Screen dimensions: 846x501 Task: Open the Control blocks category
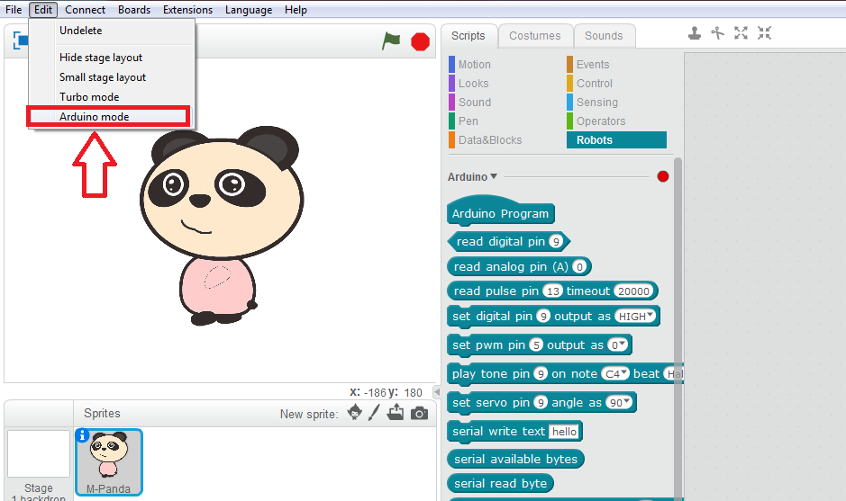(595, 84)
